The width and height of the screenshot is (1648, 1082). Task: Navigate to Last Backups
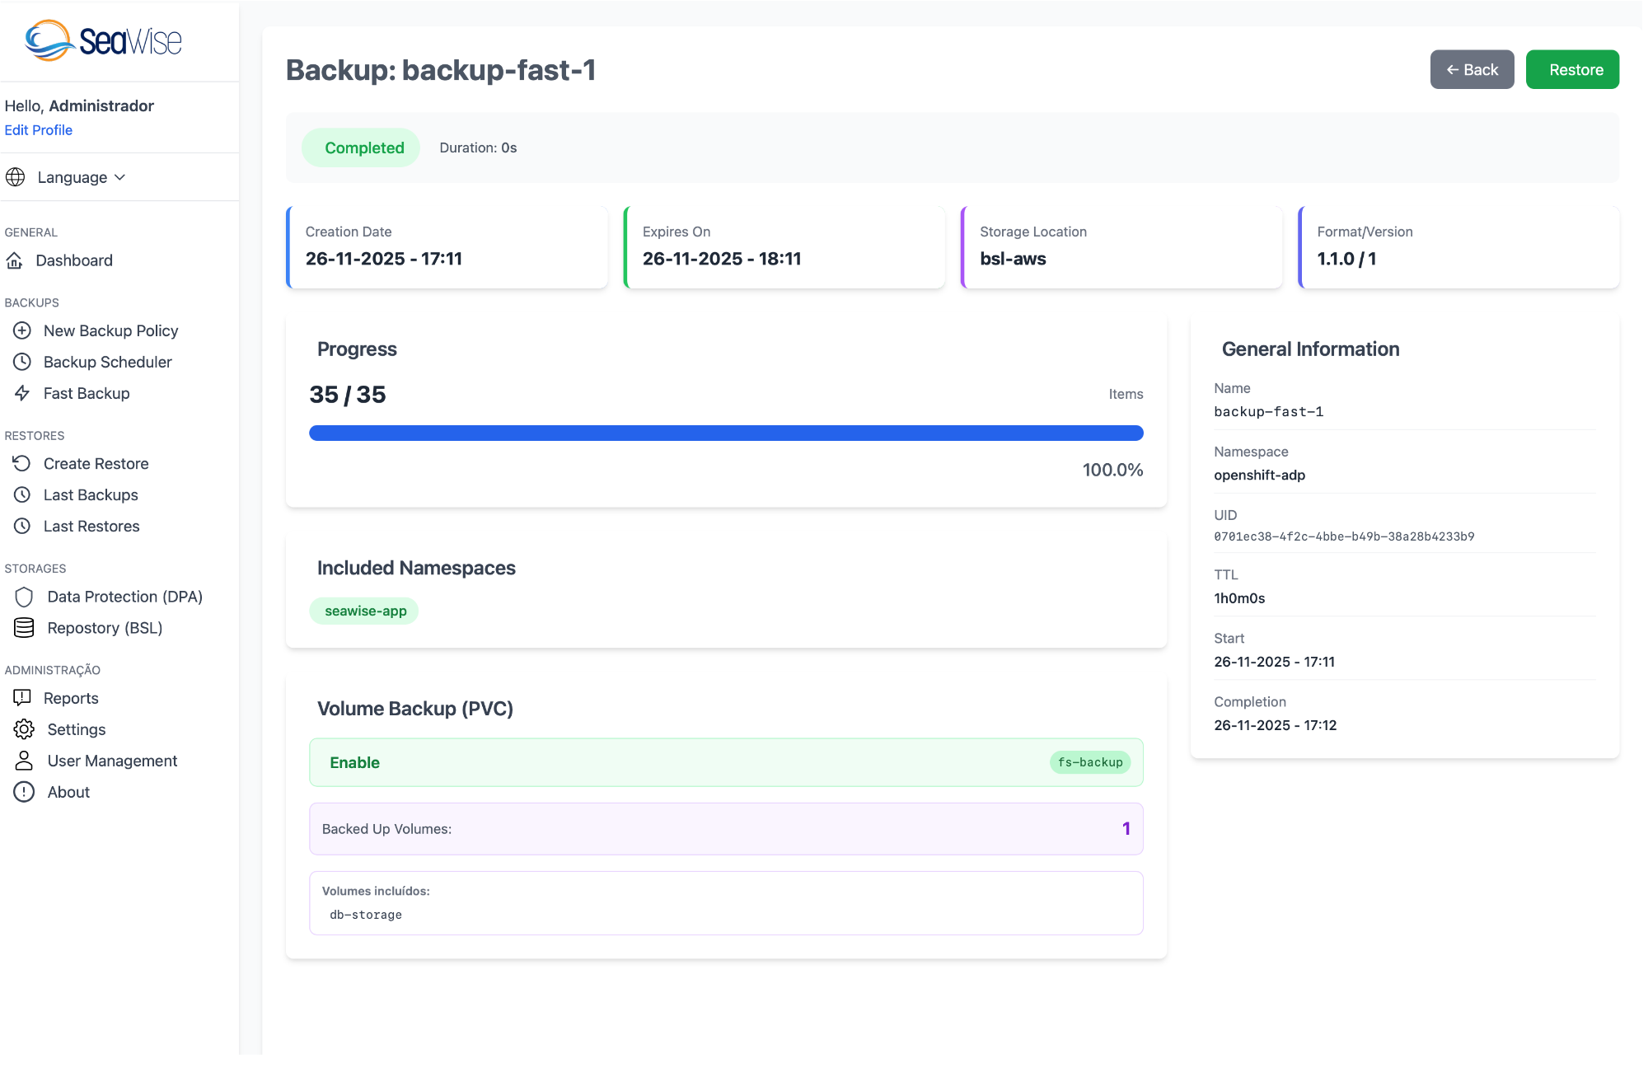coord(91,494)
